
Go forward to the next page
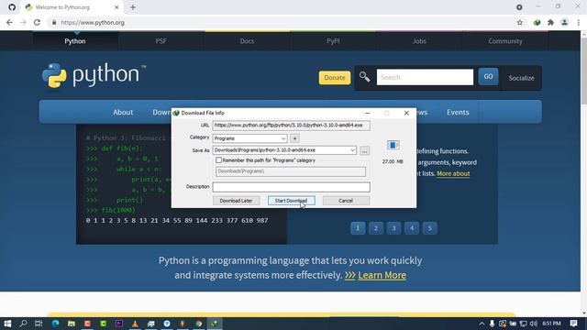(x=23, y=22)
